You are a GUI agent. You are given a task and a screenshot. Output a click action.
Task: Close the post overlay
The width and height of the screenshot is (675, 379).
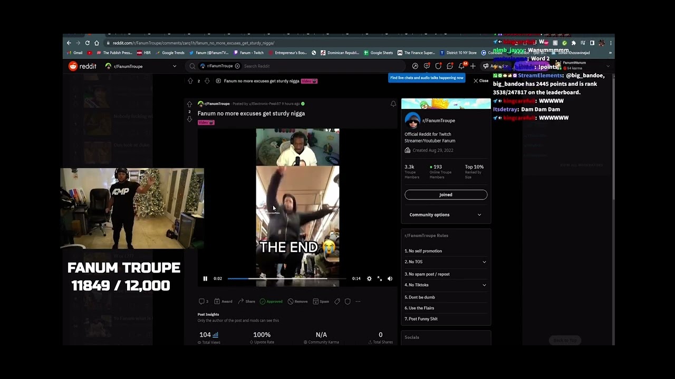tap(481, 81)
